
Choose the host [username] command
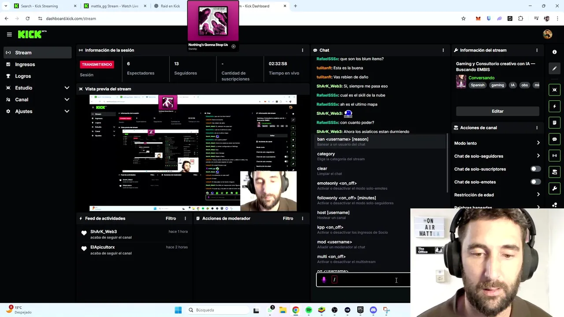(x=381, y=215)
